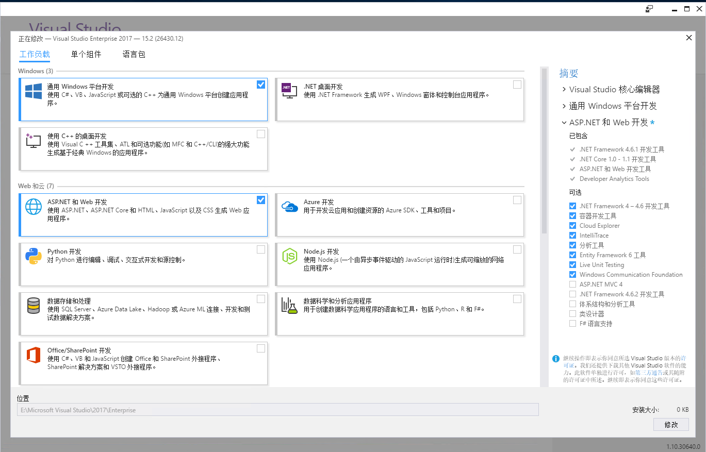Image resolution: width=706 pixels, height=452 pixels.
Task: Check the Azure development workload
Action: 517,200
